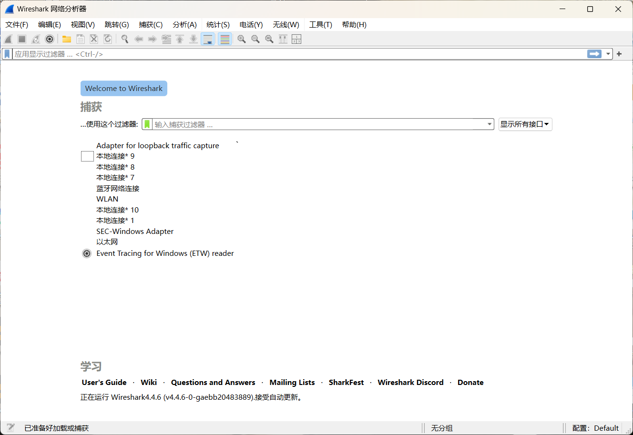Open the 无线(W) menu
The image size is (633, 435).
point(286,25)
